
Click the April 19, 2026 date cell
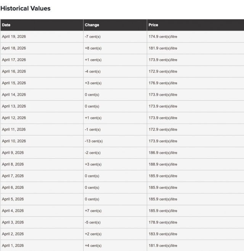[14, 37]
